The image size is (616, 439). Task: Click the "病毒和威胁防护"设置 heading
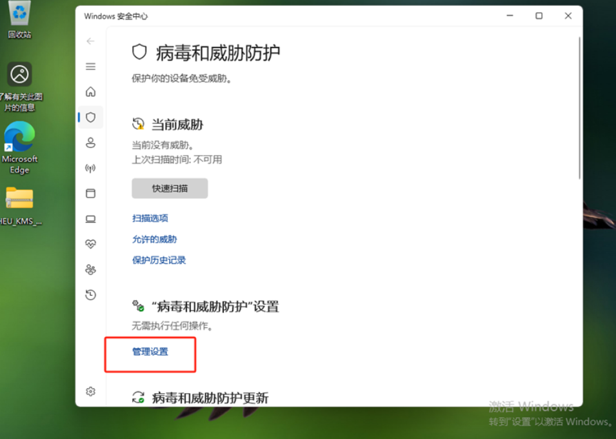coord(215,307)
